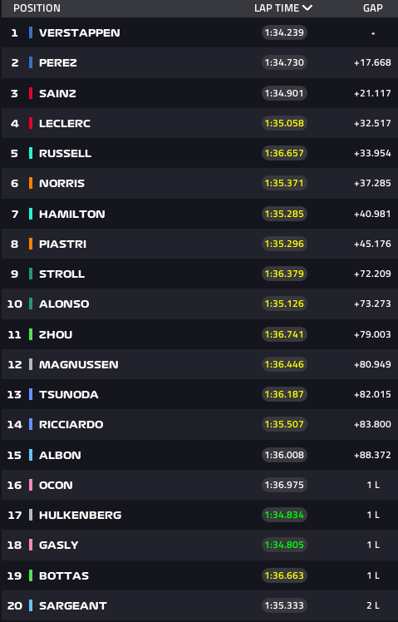Click Albon's 1:36.008 lap time pill
Viewport: 398px width, 622px height.
pos(284,455)
